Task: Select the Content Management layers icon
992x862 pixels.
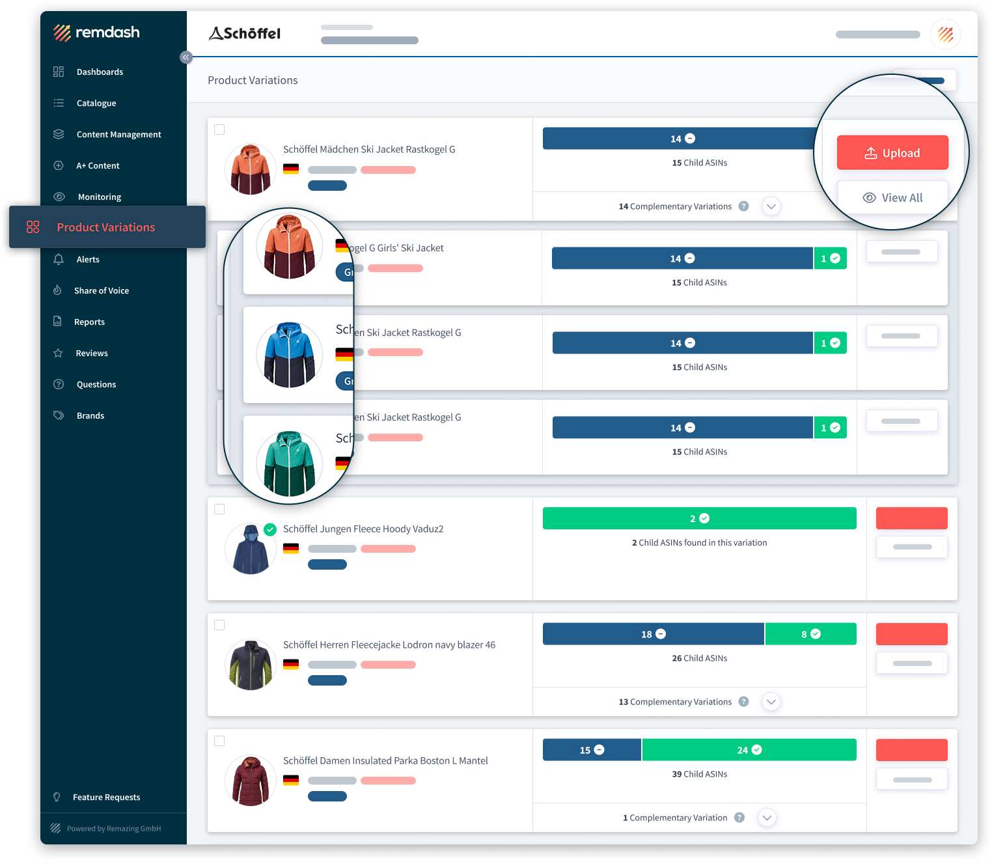Action: click(59, 134)
